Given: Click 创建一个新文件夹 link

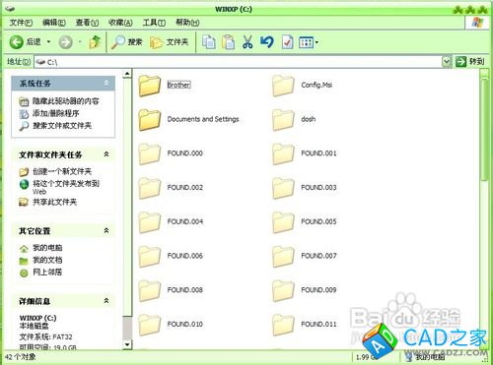Looking at the screenshot, I should tap(62, 171).
